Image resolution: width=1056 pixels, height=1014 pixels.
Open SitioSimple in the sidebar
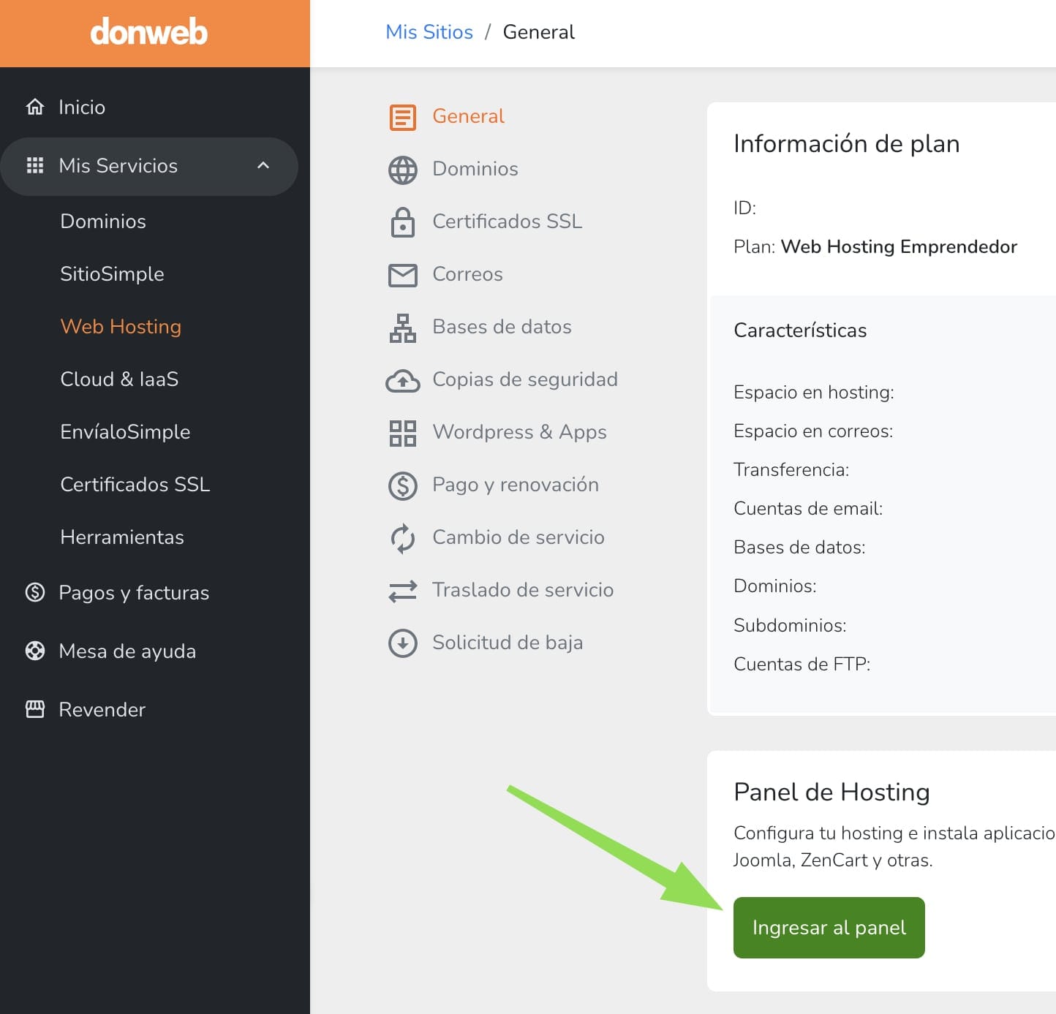click(x=112, y=273)
